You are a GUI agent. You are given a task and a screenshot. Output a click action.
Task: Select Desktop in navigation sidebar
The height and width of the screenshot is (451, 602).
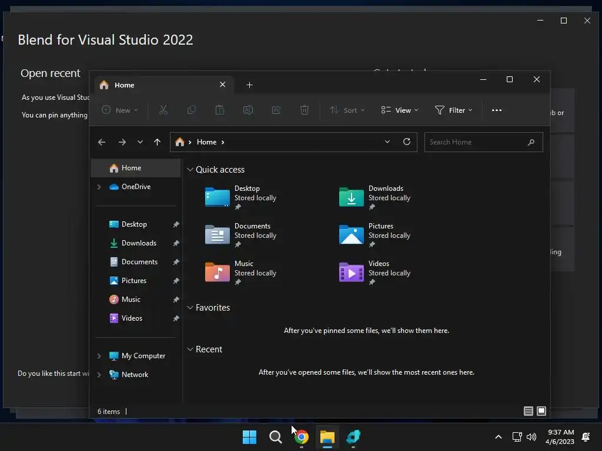[136, 224]
